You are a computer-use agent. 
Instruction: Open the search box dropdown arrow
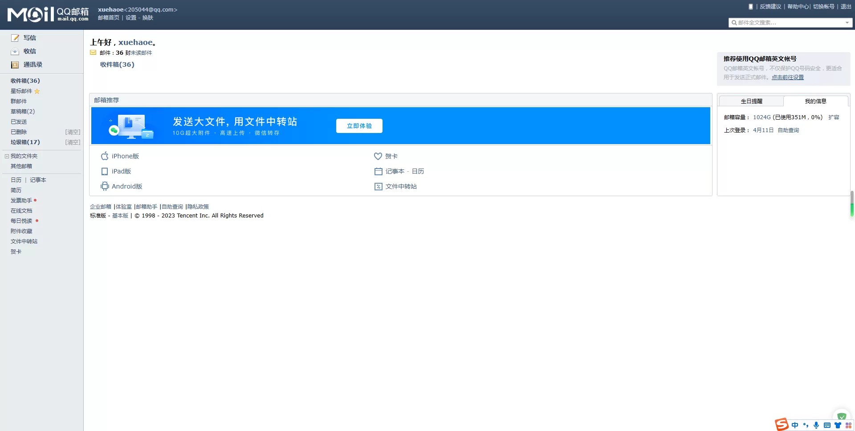tap(847, 23)
